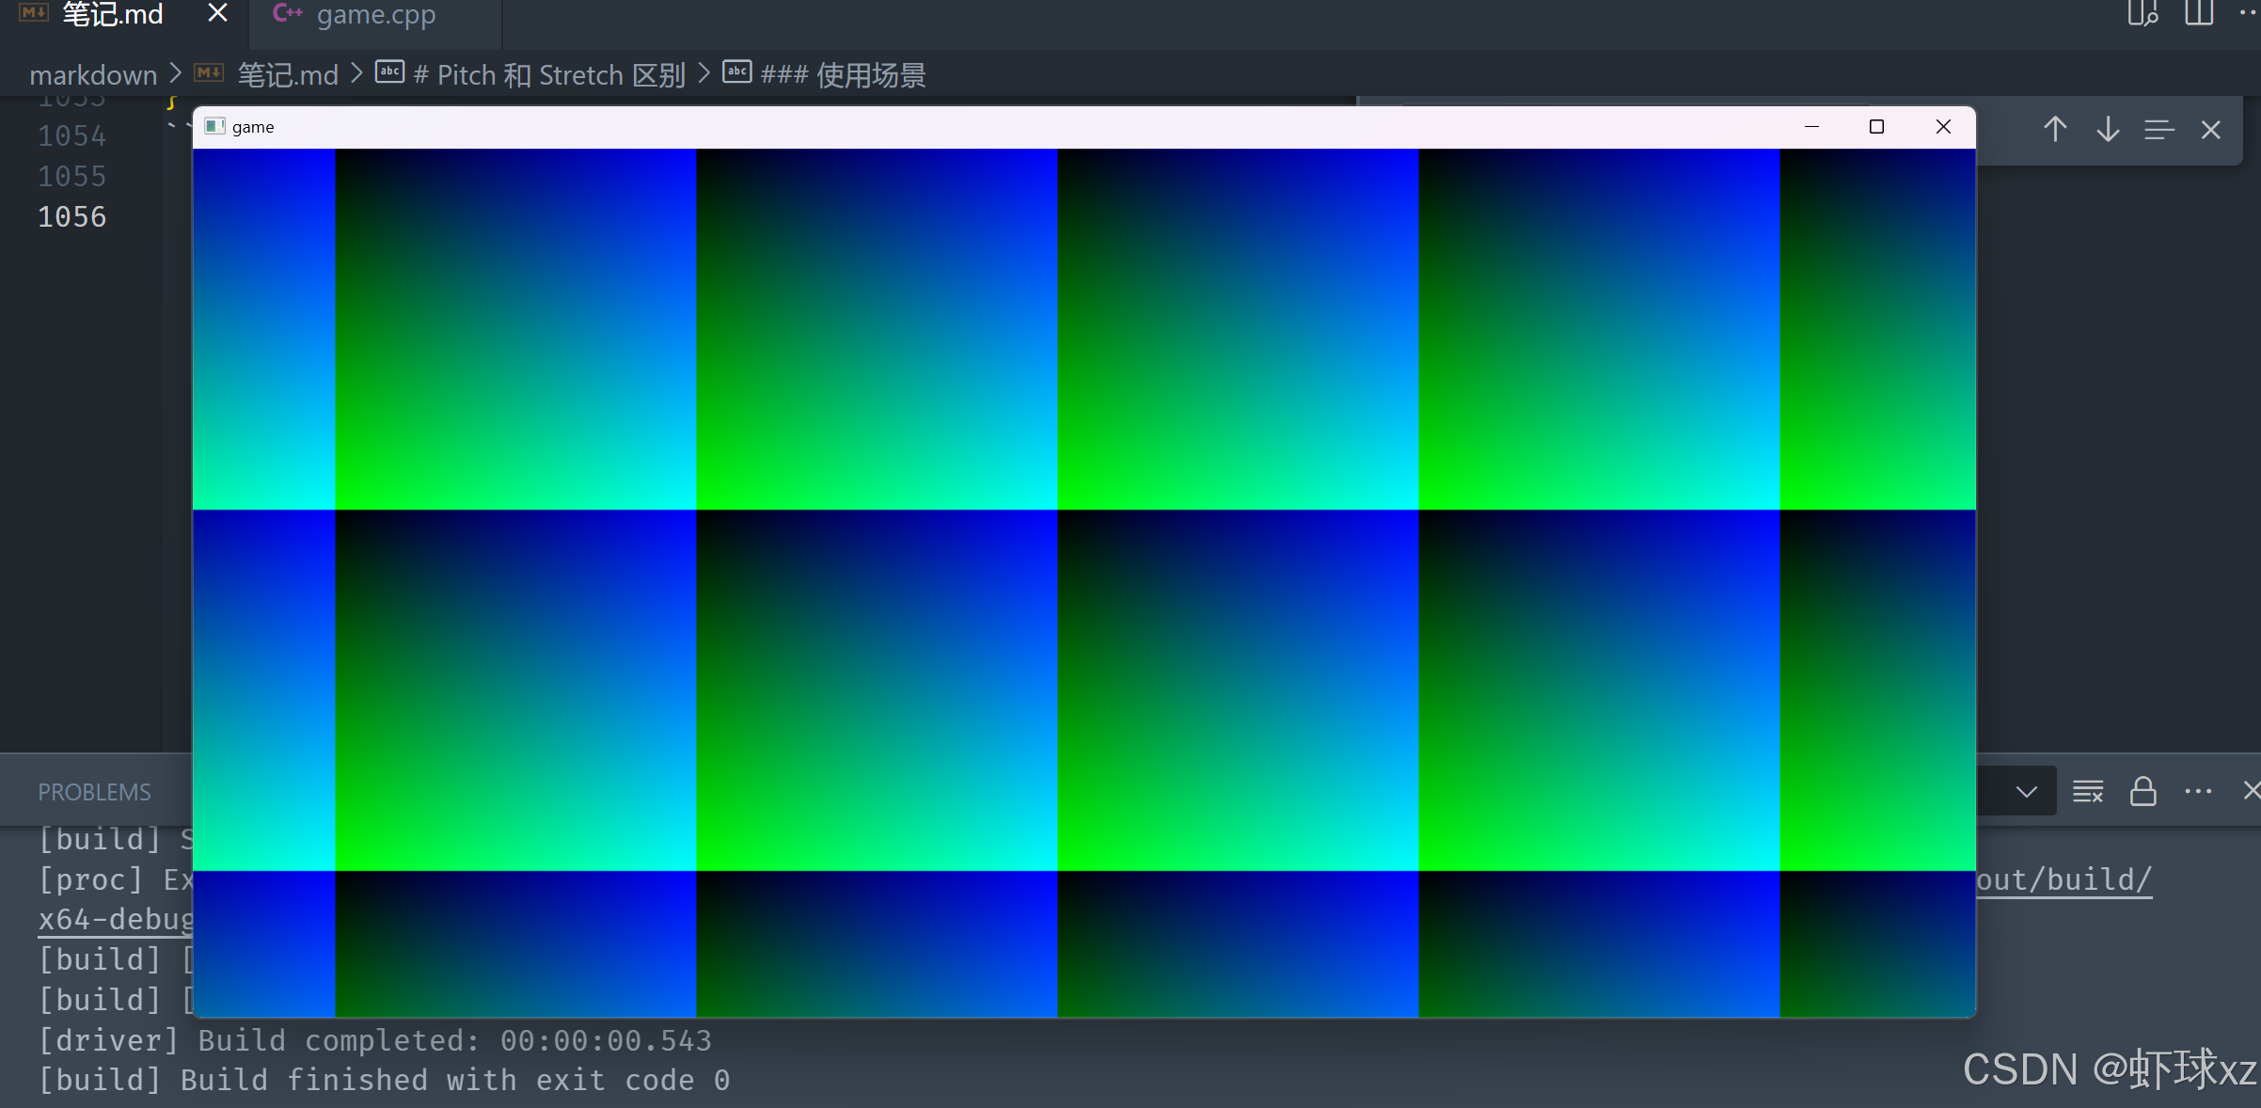Split the editor right
Viewport: 2261px width, 1108px height.
[2199, 13]
